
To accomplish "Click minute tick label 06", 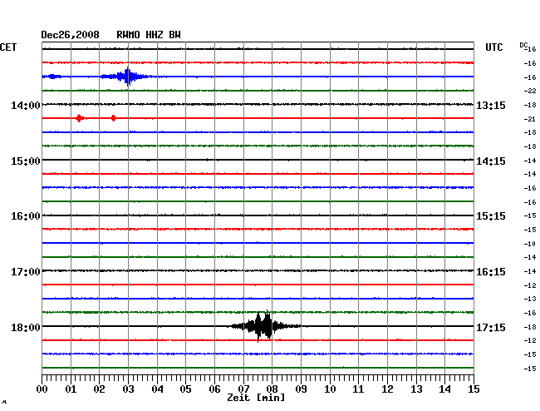I will pos(214,389).
